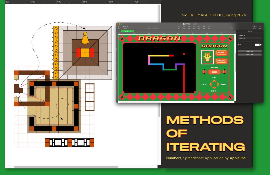Screen dimensions: 270x175
Task: Click the white background color swatch
Action: [x=257, y=45]
